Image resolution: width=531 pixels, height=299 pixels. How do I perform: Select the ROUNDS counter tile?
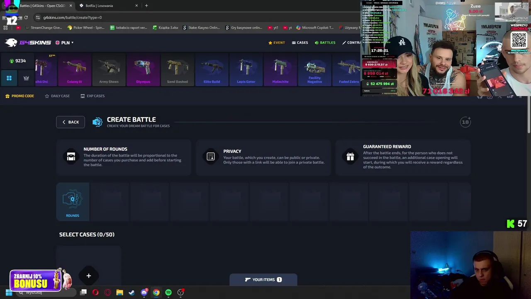73,202
